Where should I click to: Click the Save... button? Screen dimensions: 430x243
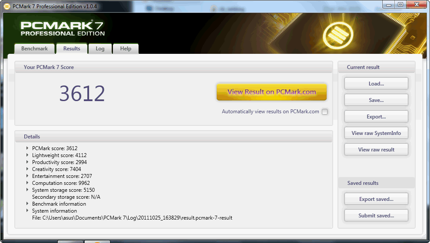point(376,100)
